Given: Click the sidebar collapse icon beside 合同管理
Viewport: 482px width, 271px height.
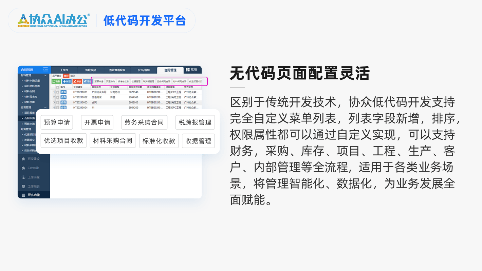Looking at the screenshot, I should [x=45, y=70].
